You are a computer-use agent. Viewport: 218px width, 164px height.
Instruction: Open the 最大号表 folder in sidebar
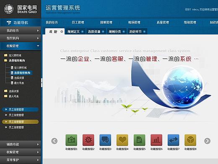(11, 96)
